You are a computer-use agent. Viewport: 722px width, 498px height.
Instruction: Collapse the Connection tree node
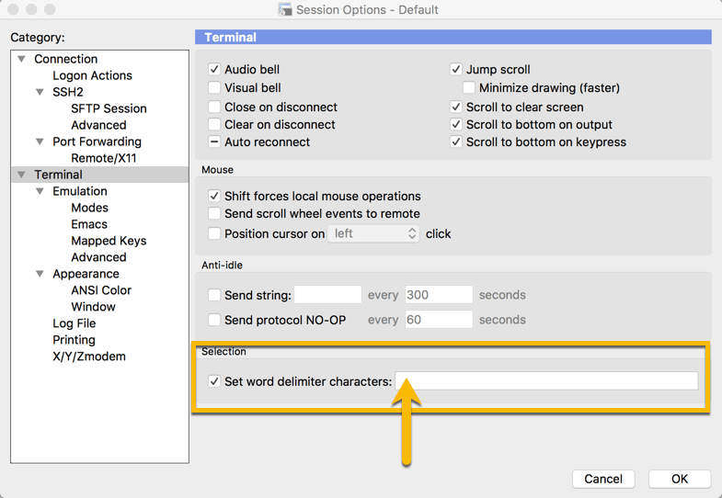point(22,59)
